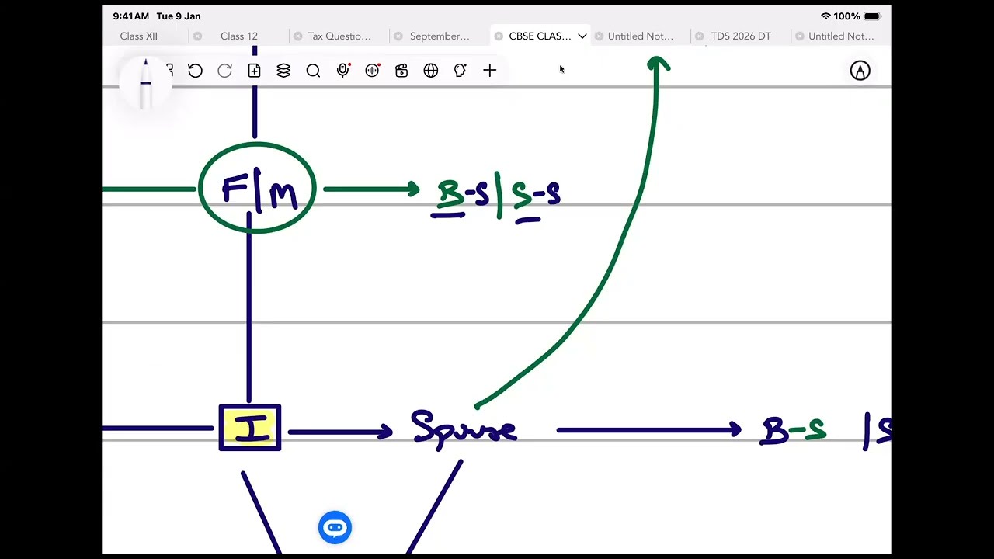Open the Tax Questio... tab
Viewport: 994px width, 559px height.
pyautogui.click(x=339, y=36)
